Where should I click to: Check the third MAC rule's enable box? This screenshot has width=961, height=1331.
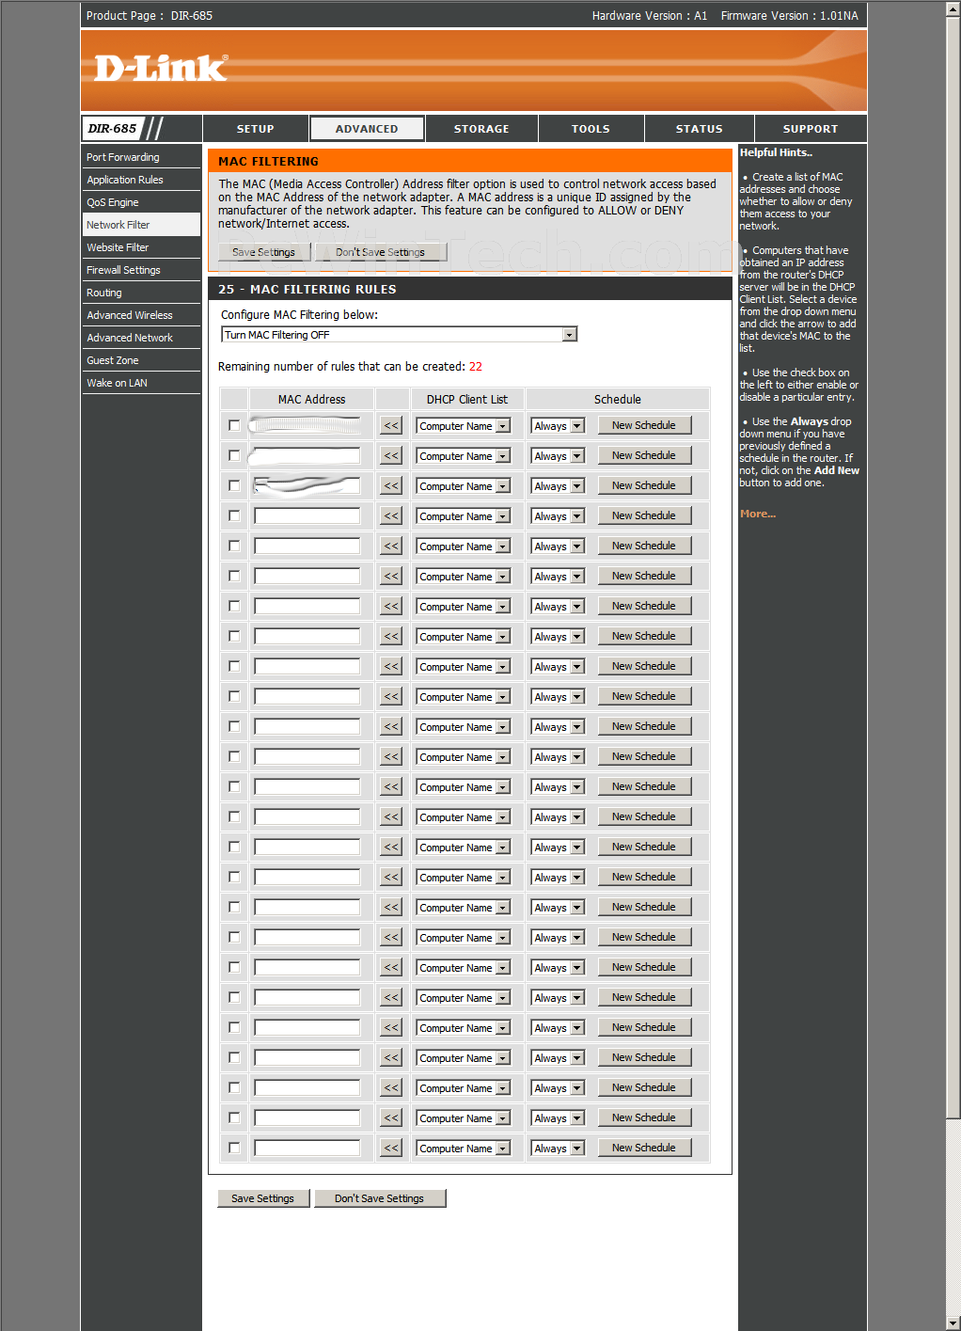pos(234,486)
